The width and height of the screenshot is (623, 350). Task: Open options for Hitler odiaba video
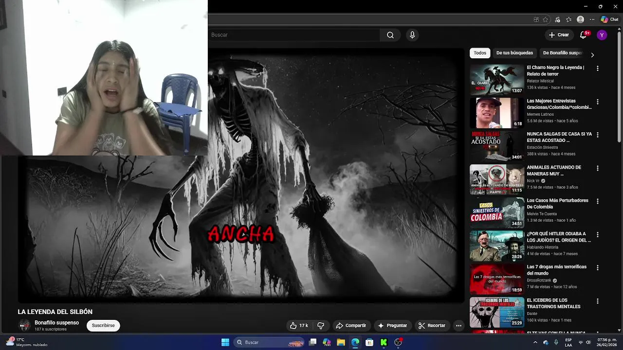point(598,234)
